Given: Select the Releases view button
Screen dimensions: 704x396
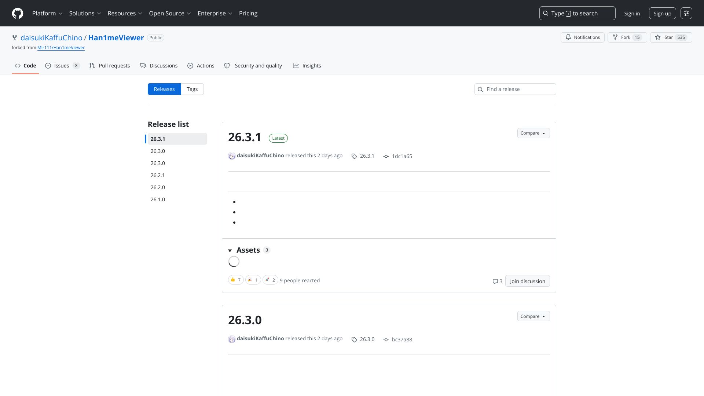Looking at the screenshot, I should pos(164,89).
